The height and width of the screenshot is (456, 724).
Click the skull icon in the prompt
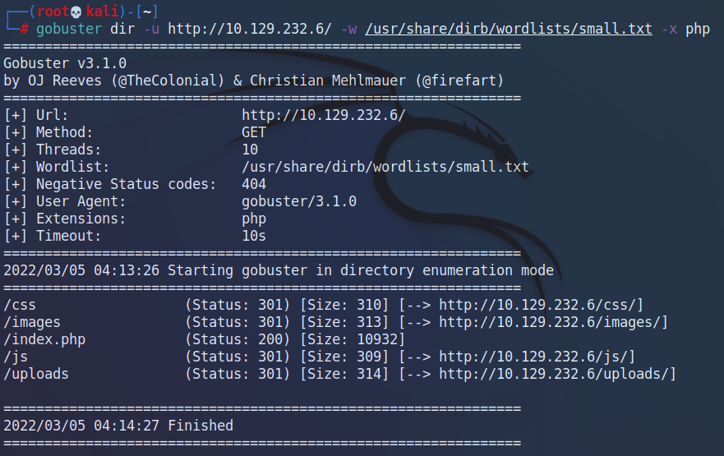tap(77, 12)
